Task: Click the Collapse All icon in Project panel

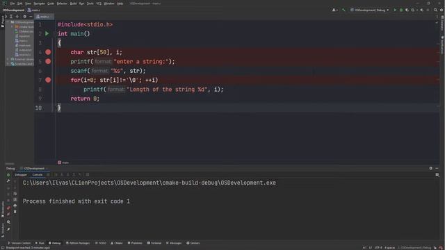Action: click(17, 17)
